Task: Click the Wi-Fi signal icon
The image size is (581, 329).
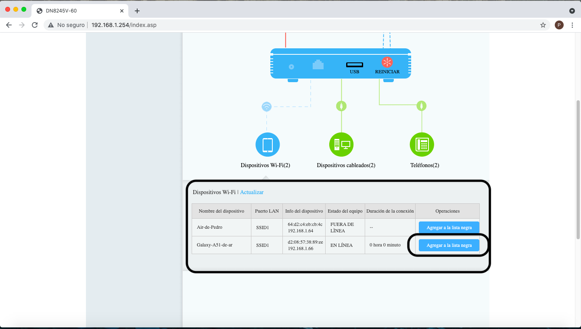Action: (266, 107)
